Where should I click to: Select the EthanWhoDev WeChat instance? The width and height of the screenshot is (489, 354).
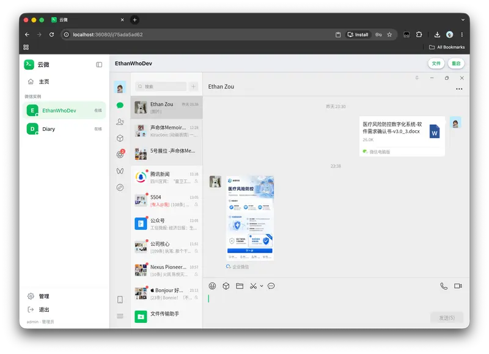pos(64,111)
